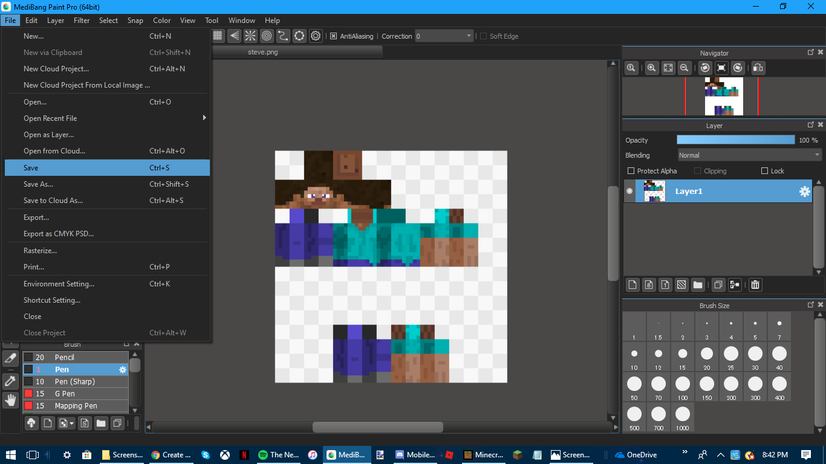Add a new brush with page icon

pos(48,423)
